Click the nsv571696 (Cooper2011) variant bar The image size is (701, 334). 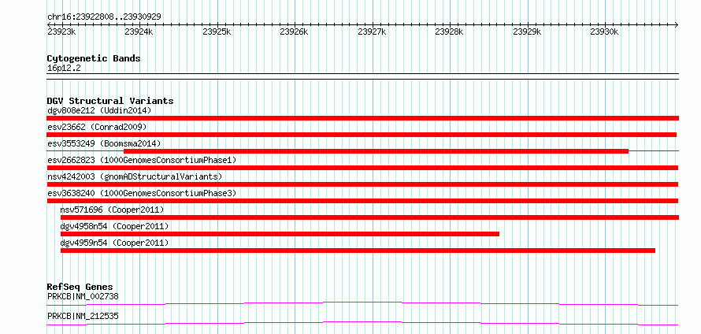click(369, 217)
